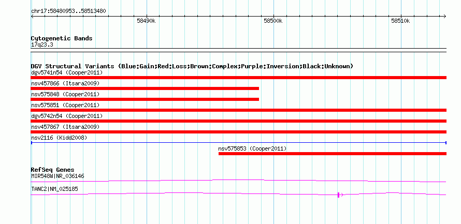Click red loss bar under nsv575853
Screen dimensions: 461x224
point(333,154)
